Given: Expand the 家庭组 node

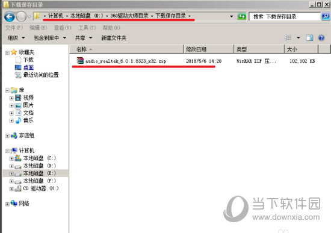Looking at the screenshot, I should 7,136.
